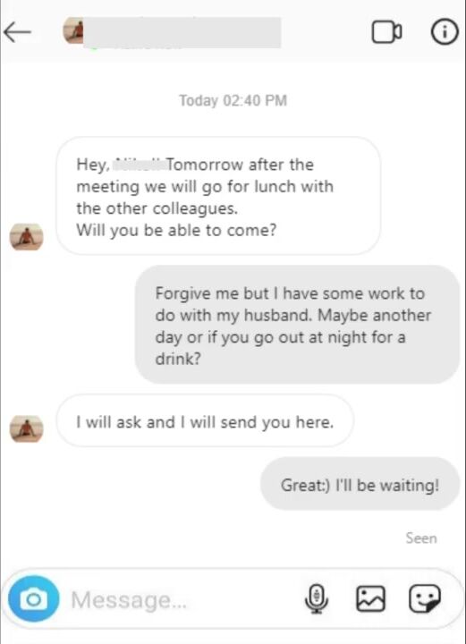Select the "I will ask and I will send" bubble
The image size is (466, 644).
click(x=205, y=420)
